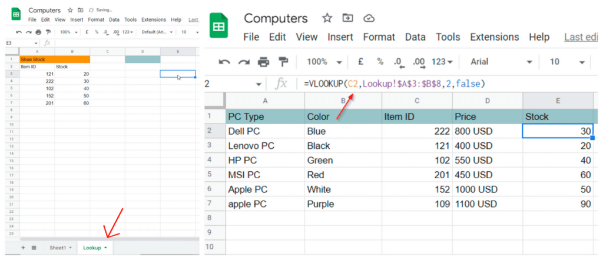Click Redo in the right Sheets window
The height and width of the screenshot is (260, 603).
coord(244,62)
